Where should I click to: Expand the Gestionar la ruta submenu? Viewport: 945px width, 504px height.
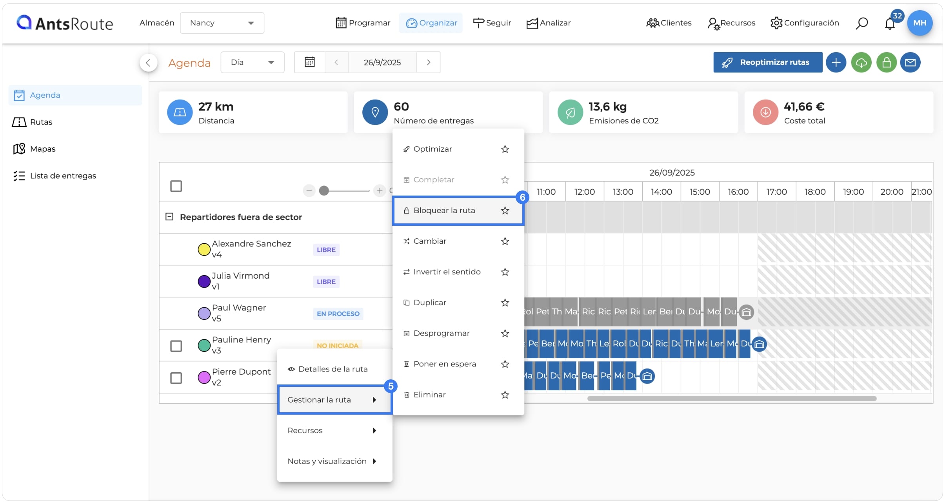pos(334,400)
